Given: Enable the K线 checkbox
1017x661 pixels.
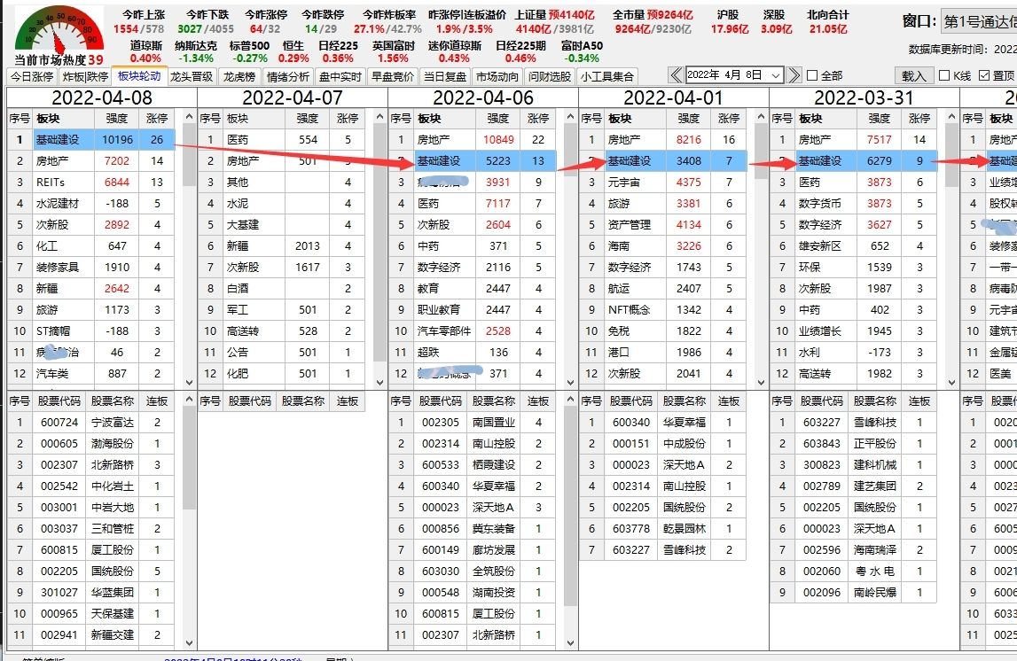Looking at the screenshot, I should tap(944, 76).
